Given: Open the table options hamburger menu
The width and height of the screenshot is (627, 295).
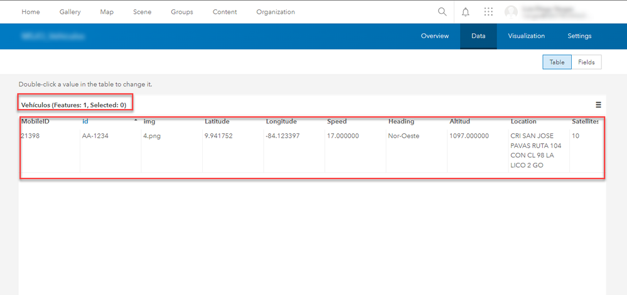Looking at the screenshot, I should (x=598, y=105).
